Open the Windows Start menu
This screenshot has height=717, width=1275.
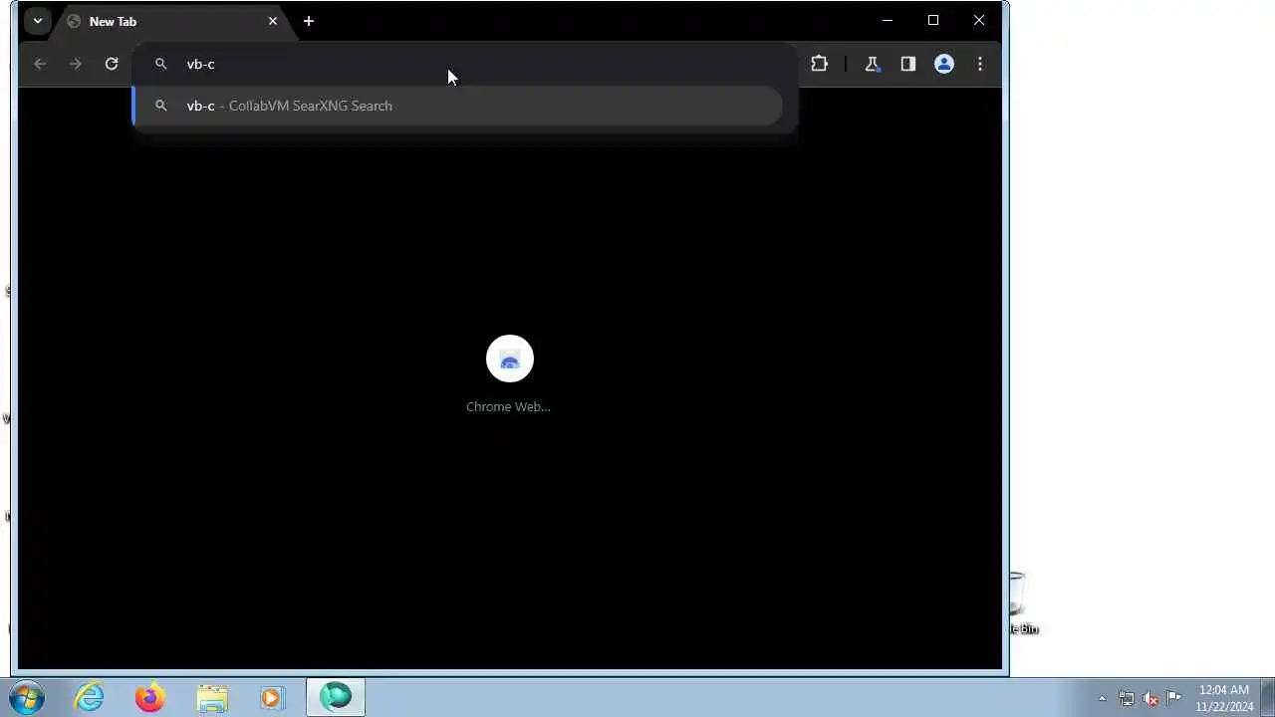[27, 697]
